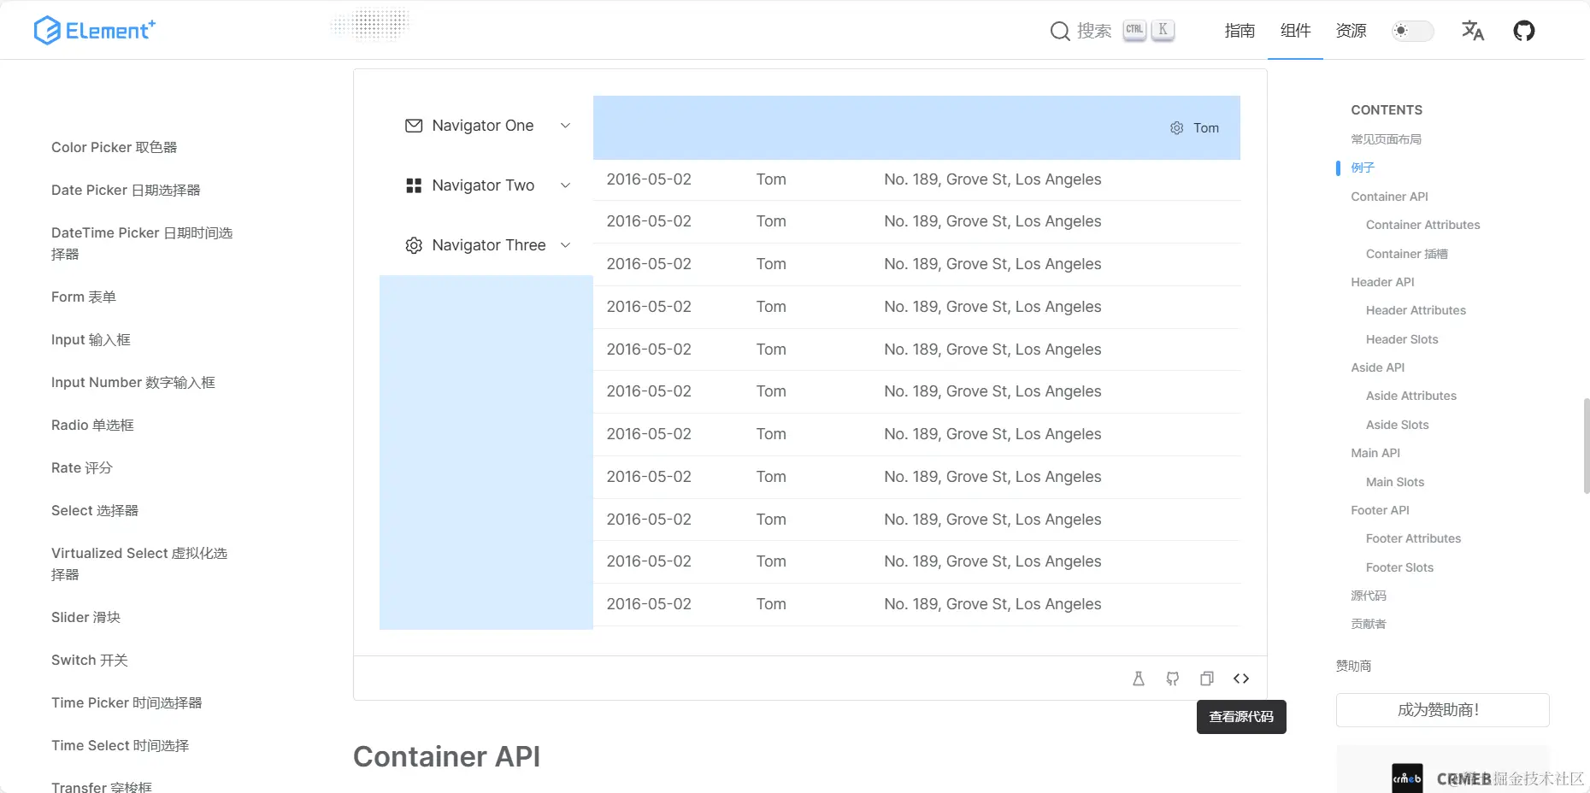Go to Slider 滑块 page
The image size is (1590, 793).
(85, 617)
